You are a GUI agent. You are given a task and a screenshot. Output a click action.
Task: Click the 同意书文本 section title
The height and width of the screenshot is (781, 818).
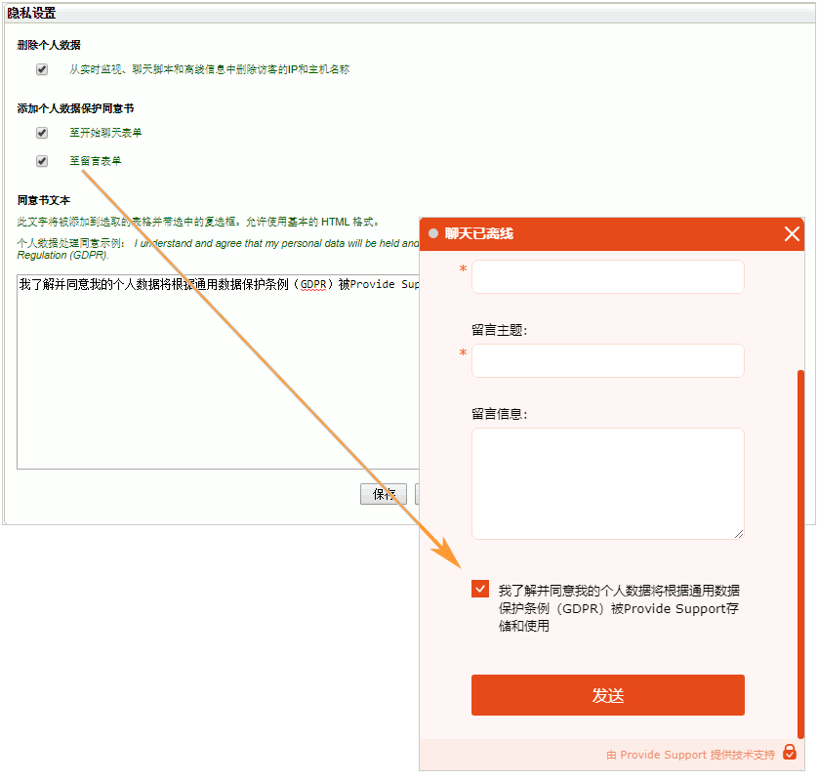43,200
